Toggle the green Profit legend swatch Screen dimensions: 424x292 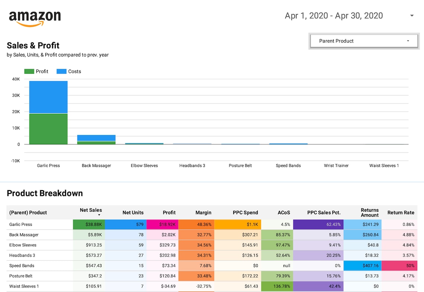(29, 71)
